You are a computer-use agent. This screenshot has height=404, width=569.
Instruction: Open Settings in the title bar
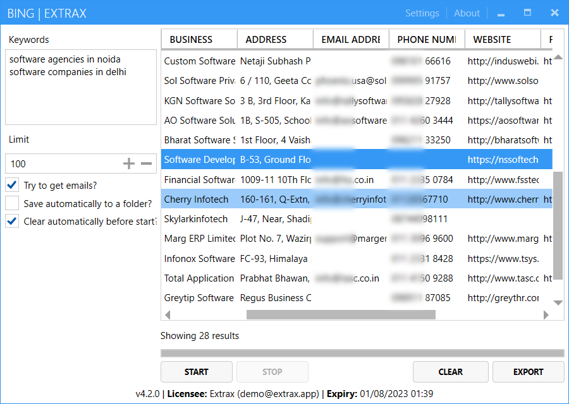422,13
